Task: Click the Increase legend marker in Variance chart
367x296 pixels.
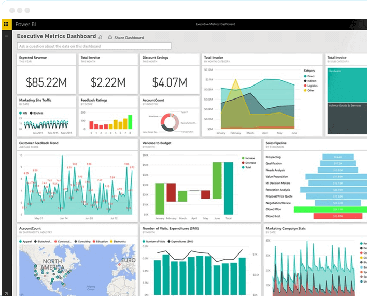Action: 243,158
